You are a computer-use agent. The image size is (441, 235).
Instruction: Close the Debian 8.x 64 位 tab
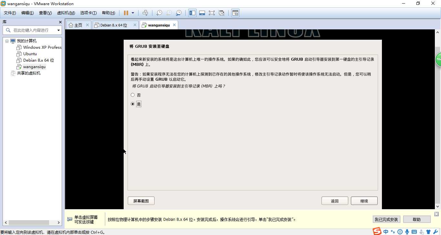click(x=135, y=25)
